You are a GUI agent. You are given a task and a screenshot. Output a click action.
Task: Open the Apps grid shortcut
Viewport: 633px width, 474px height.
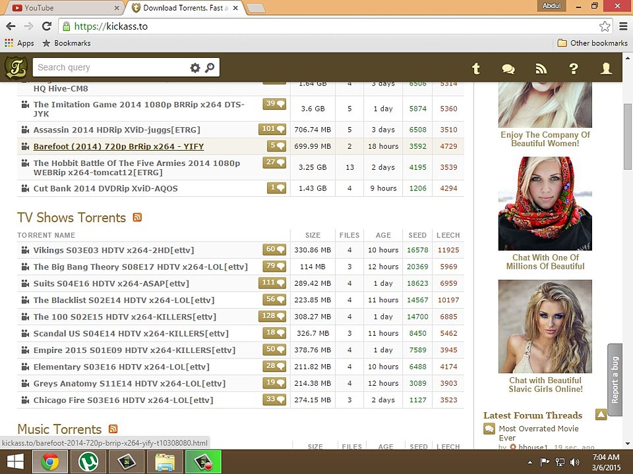click(19, 43)
